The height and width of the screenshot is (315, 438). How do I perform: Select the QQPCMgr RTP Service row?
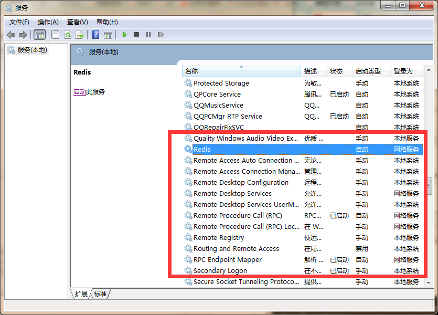click(303, 116)
